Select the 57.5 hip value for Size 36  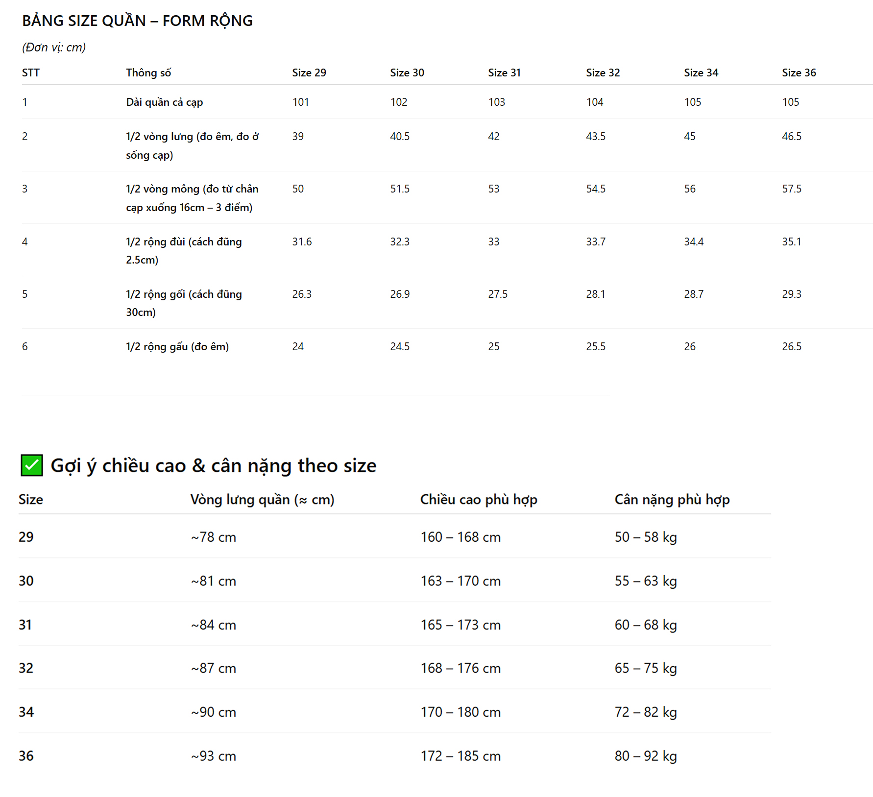pyautogui.click(x=791, y=189)
